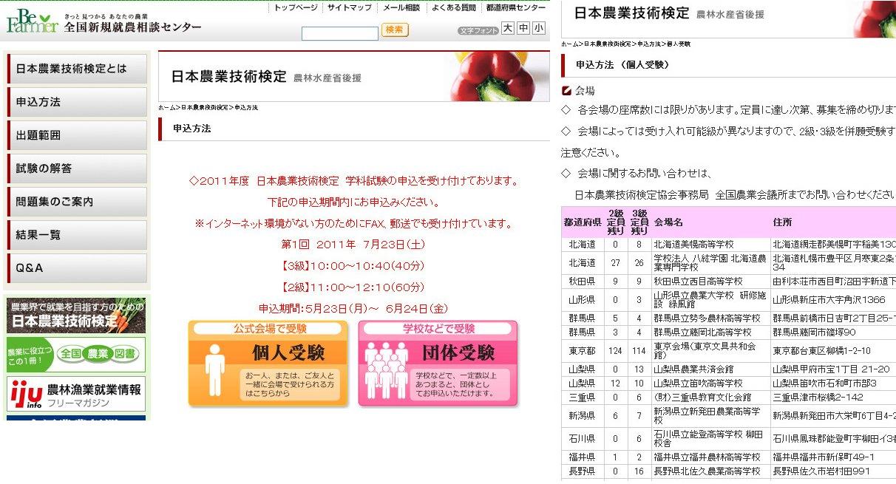Viewport: 896px width, 484px height.
Task: Open トップページ top navigation link
Action: pyautogui.click(x=296, y=7)
